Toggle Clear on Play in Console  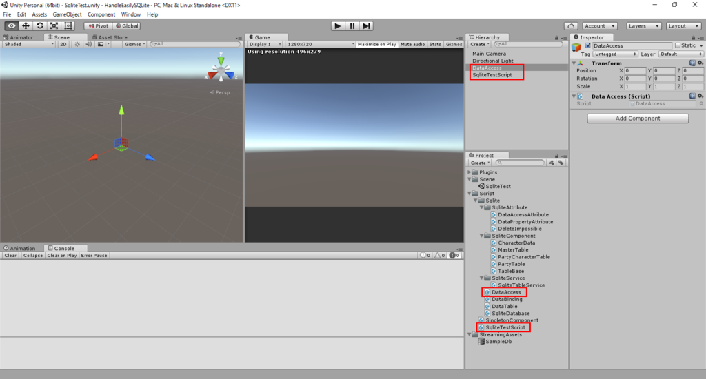tap(61, 255)
